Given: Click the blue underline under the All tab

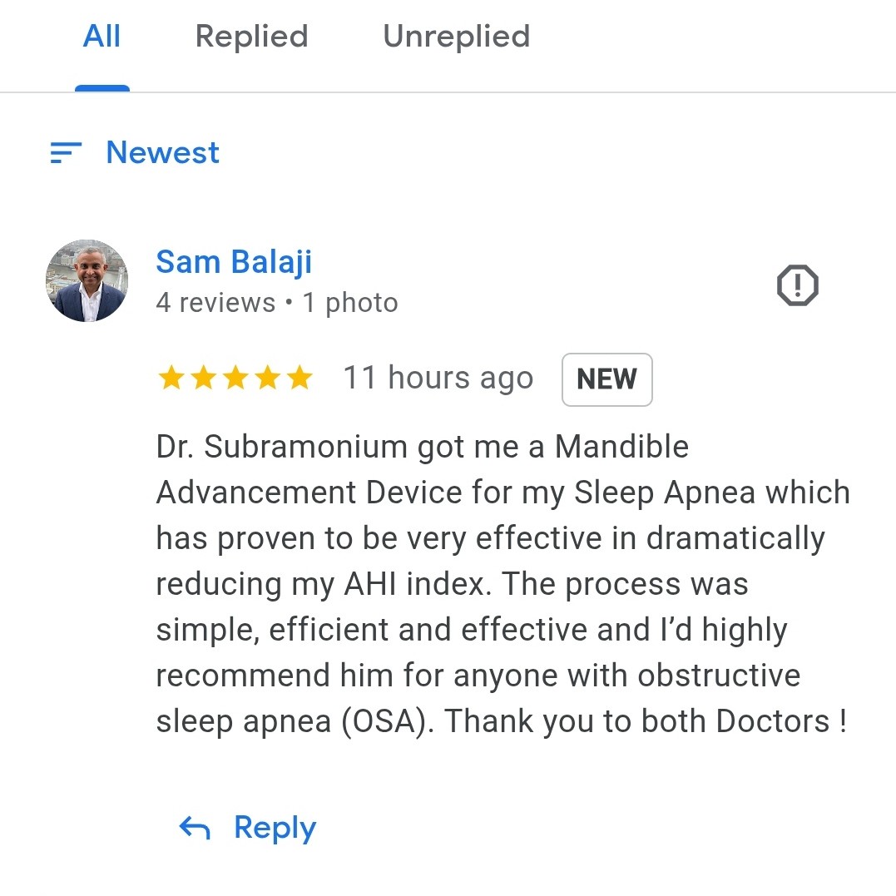Looking at the screenshot, I should pos(102,88).
